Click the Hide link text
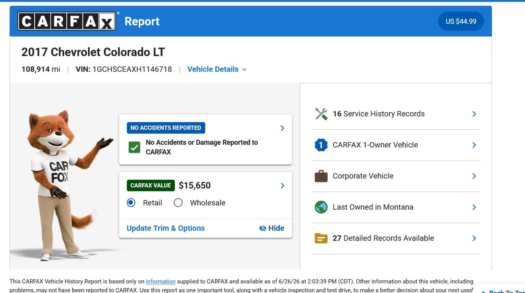This screenshot has width=525, height=293. click(276, 228)
